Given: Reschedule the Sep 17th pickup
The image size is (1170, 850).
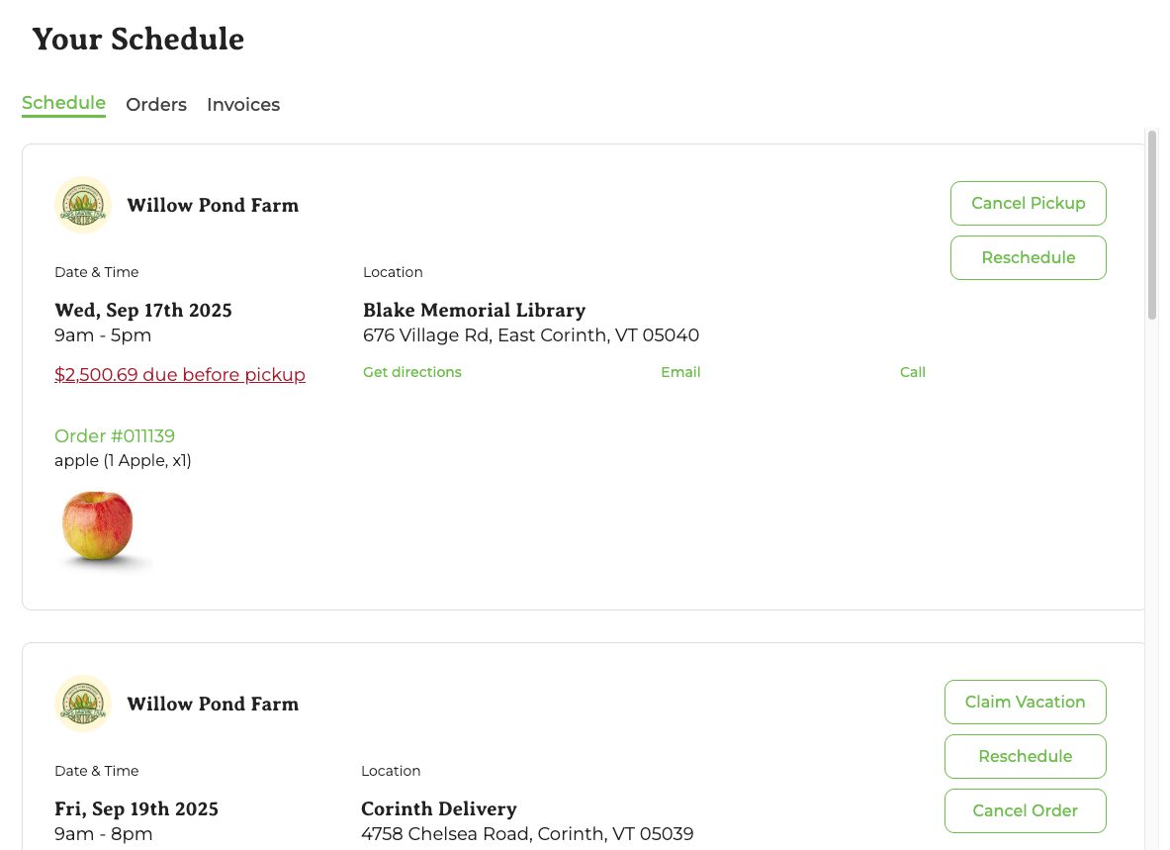Looking at the screenshot, I should (x=1029, y=257).
